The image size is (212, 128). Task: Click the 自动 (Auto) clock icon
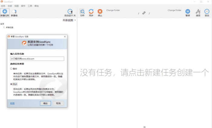(207, 11)
